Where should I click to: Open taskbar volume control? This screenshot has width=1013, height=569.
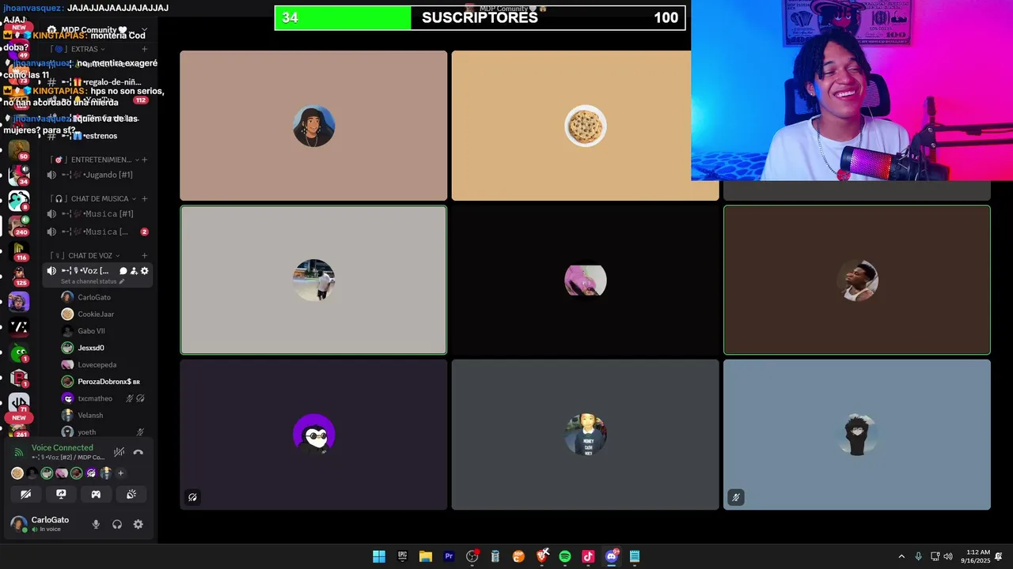[948, 556]
